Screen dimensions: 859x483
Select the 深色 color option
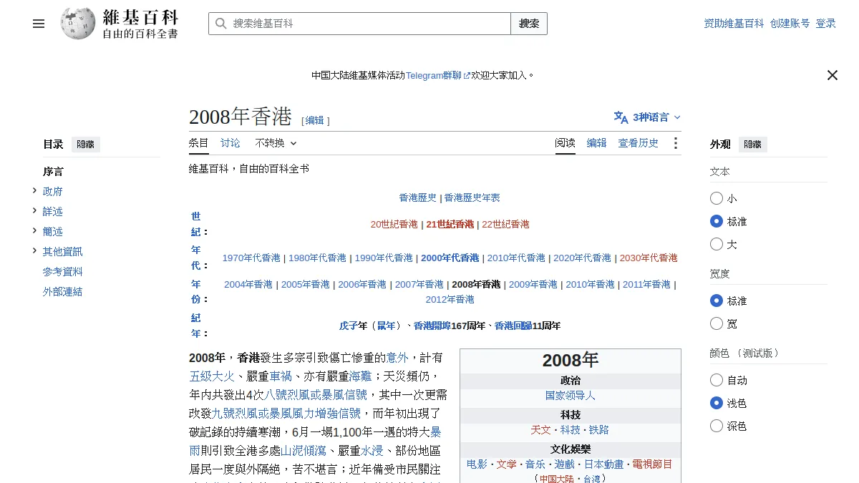717,426
